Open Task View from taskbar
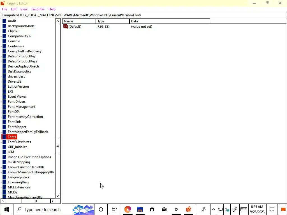The width and height of the screenshot is (287, 215). coord(114,209)
